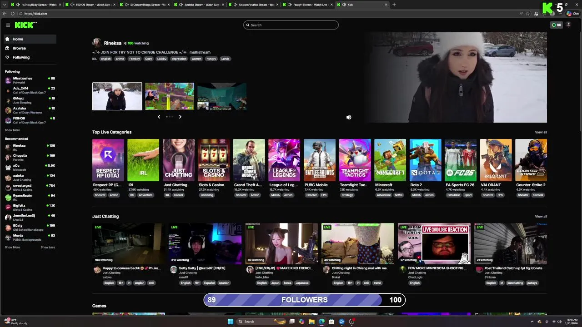
Task: View all Top Live Categories
Action: coord(541,132)
